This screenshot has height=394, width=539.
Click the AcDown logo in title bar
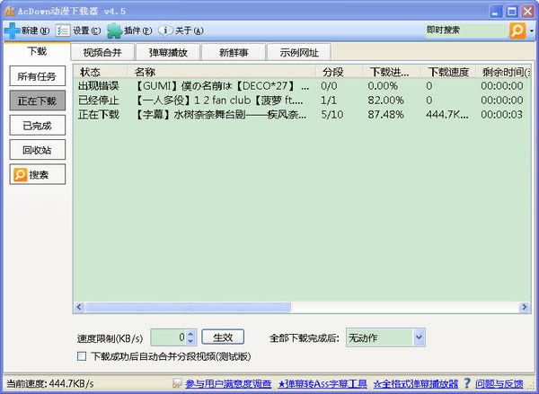click(9, 12)
